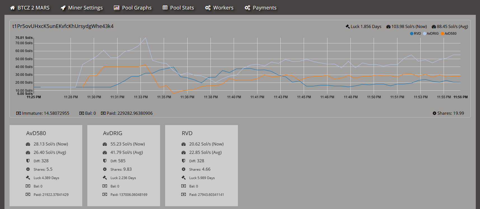480x209 pixels.
Task: Click the money icon beside Immature balance
Action: [18, 113]
